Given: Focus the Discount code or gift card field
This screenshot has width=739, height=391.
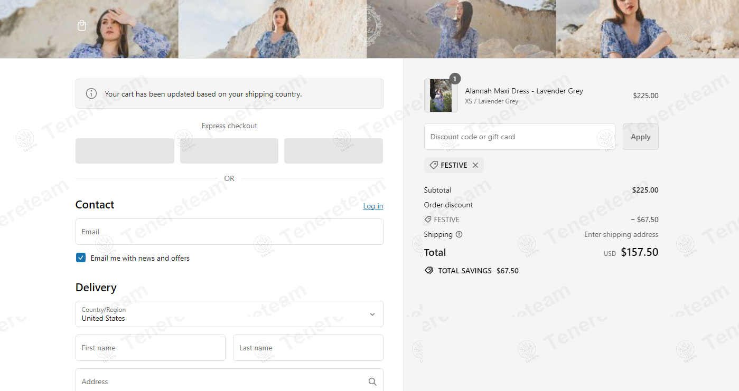Looking at the screenshot, I should click(520, 137).
